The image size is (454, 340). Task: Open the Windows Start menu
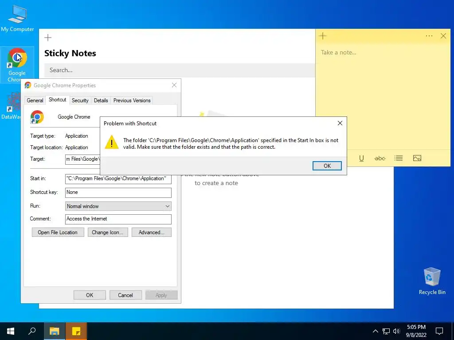(11, 331)
